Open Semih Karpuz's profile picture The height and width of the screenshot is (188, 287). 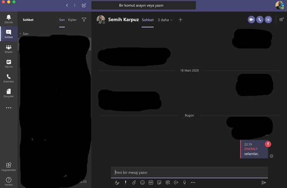[100, 19]
